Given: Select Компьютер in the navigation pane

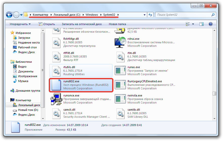Looking at the screenshot, I should pos(23,100).
